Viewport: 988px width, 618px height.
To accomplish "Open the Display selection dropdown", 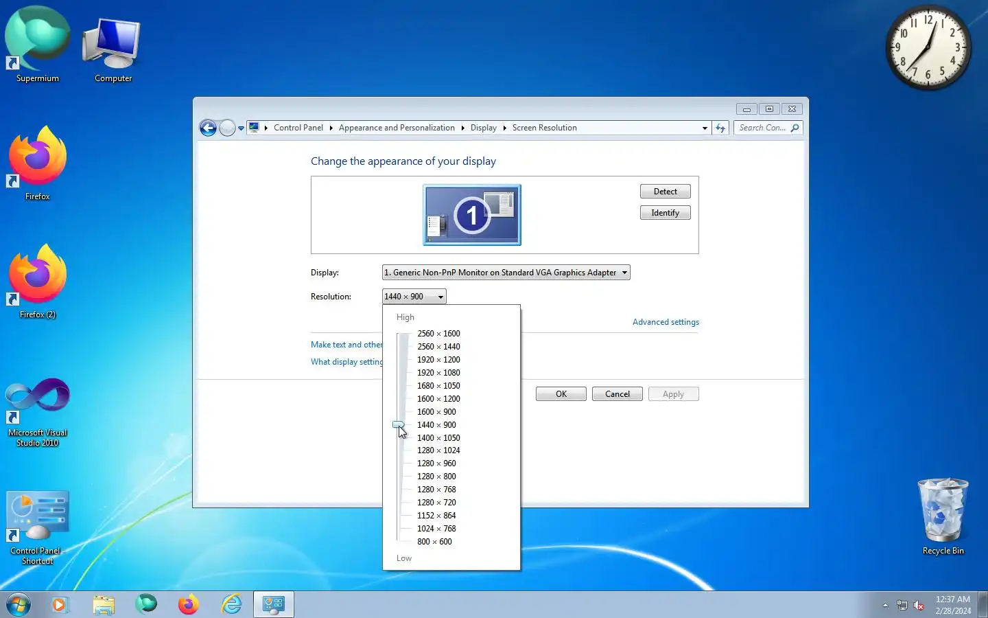I will coord(506,273).
